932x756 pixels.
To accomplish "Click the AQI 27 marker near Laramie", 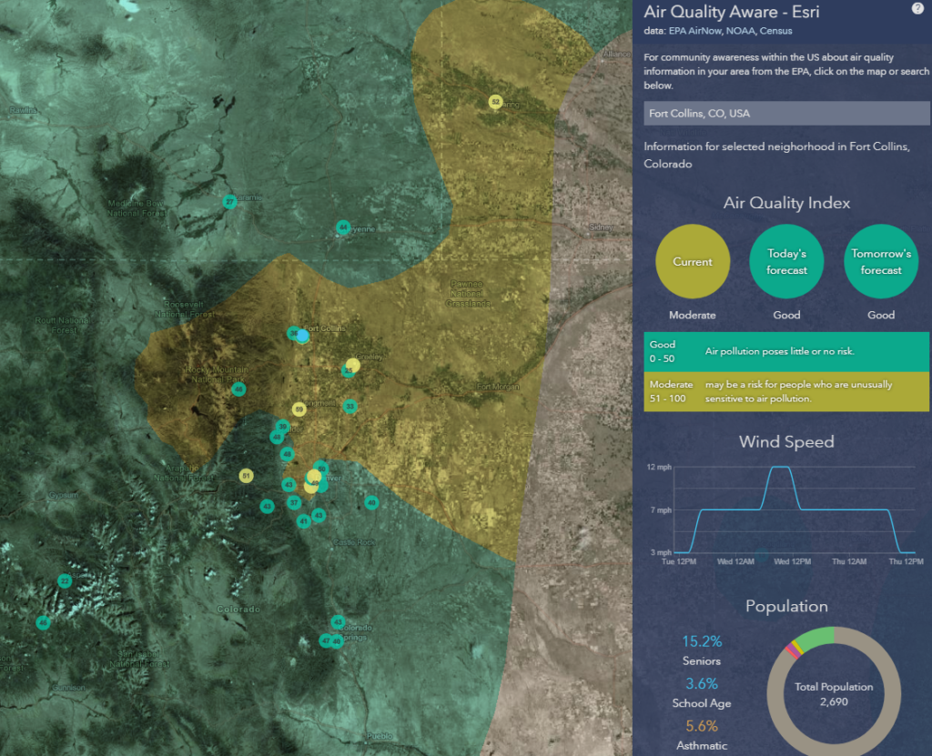I will point(230,201).
